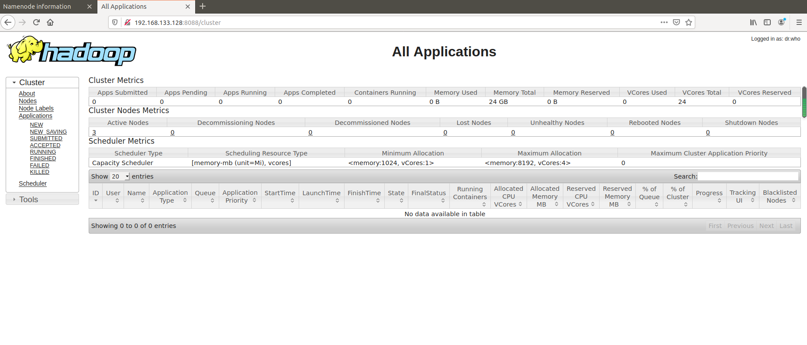This screenshot has width=807, height=345.
Task: Filter applications by RUNNING state
Action: pos(43,152)
